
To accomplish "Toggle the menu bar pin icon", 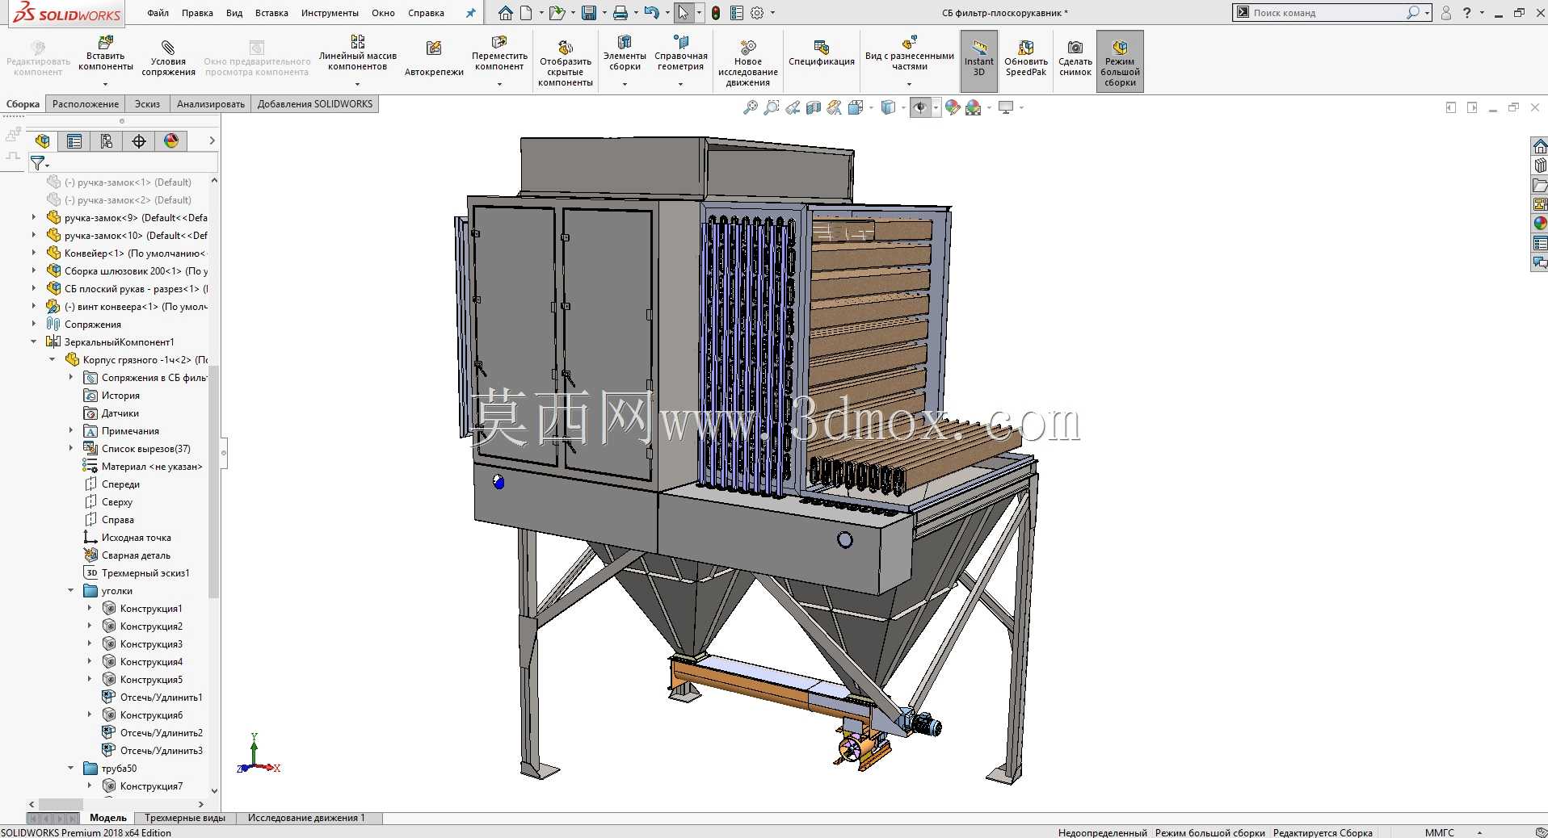I will tap(471, 13).
